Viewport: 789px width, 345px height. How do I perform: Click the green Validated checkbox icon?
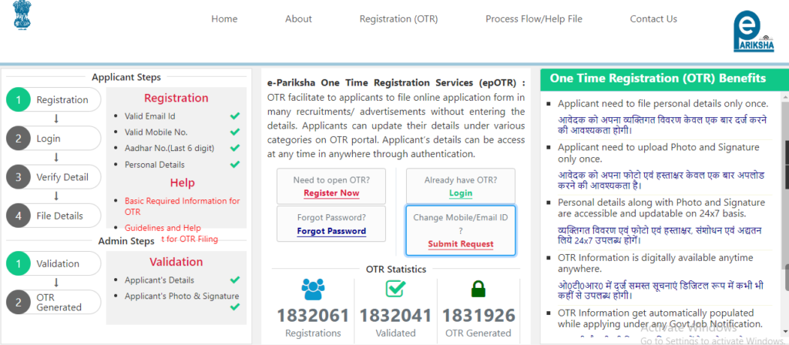tap(395, 289)
